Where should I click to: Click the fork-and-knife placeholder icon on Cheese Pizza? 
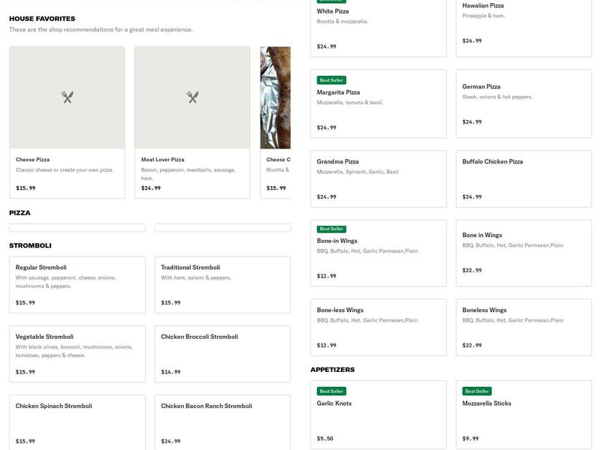pos(67,97)
